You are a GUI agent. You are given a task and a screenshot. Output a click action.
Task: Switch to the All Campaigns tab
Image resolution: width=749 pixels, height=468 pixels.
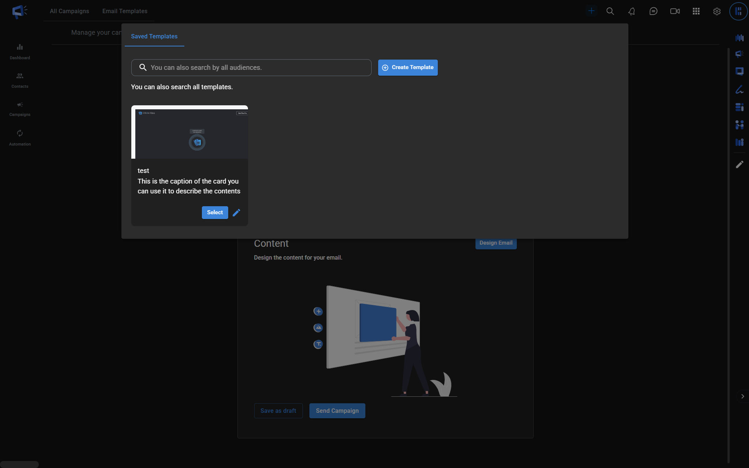[x=69, y=11]
